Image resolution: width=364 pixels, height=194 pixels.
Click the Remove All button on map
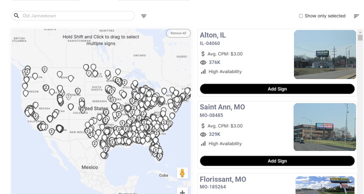click(x=178, y=33)
